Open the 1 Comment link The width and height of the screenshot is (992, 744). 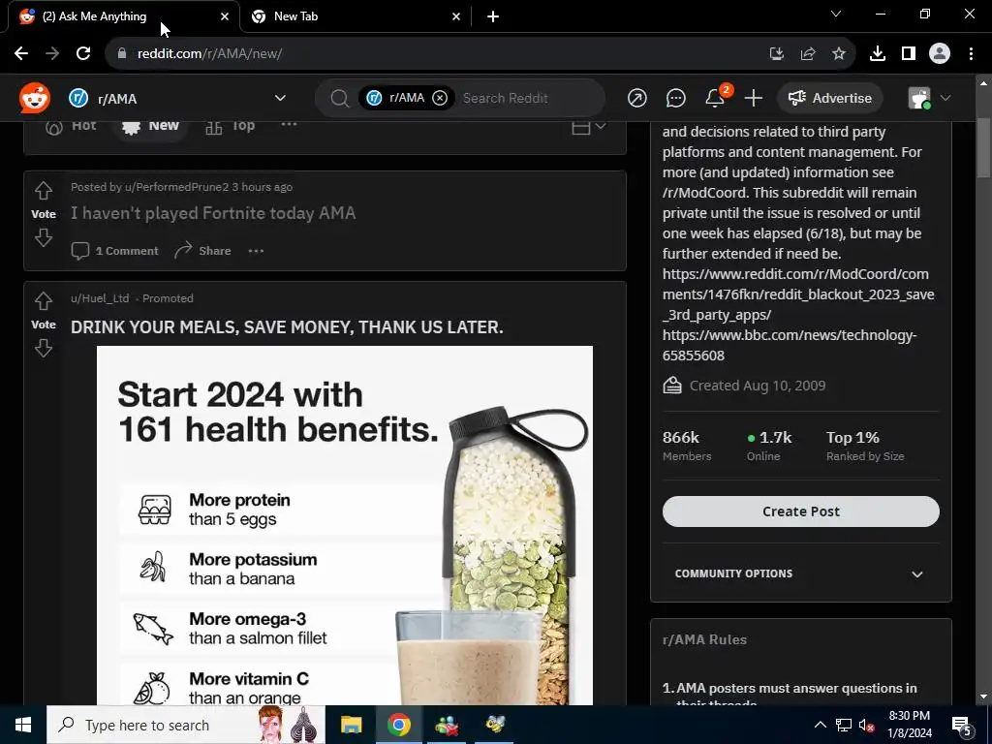(x=114, y=251)
